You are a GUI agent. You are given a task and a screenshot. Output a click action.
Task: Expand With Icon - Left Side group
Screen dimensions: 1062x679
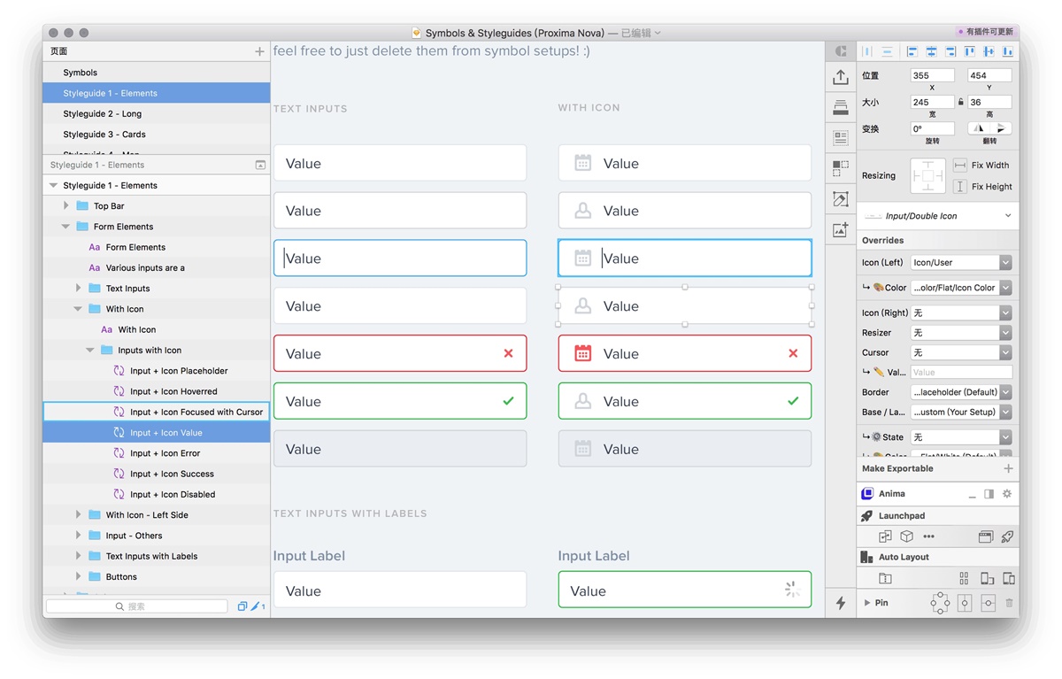[x=79, y=515]
